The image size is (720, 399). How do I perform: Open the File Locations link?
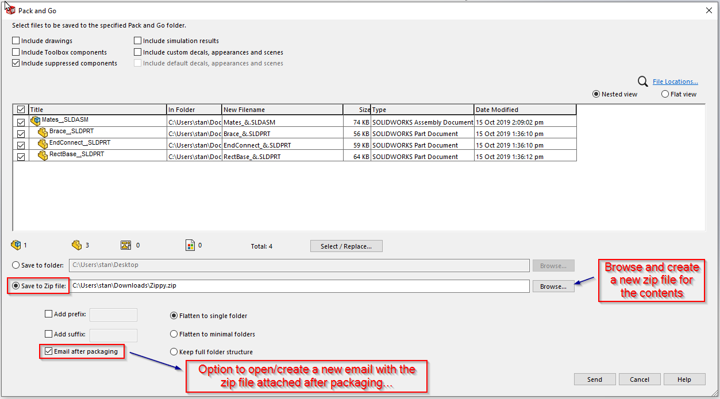pos(675,82)
